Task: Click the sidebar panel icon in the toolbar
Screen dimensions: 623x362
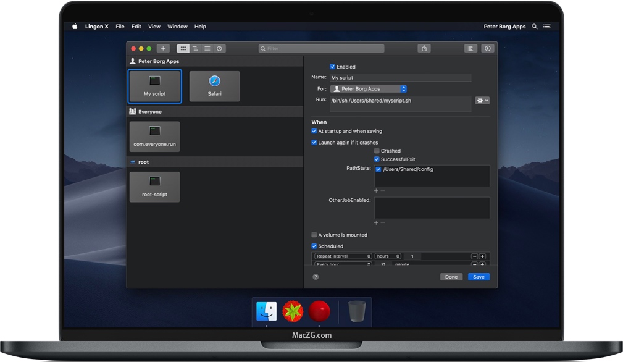Action: (x=470, y=48)
